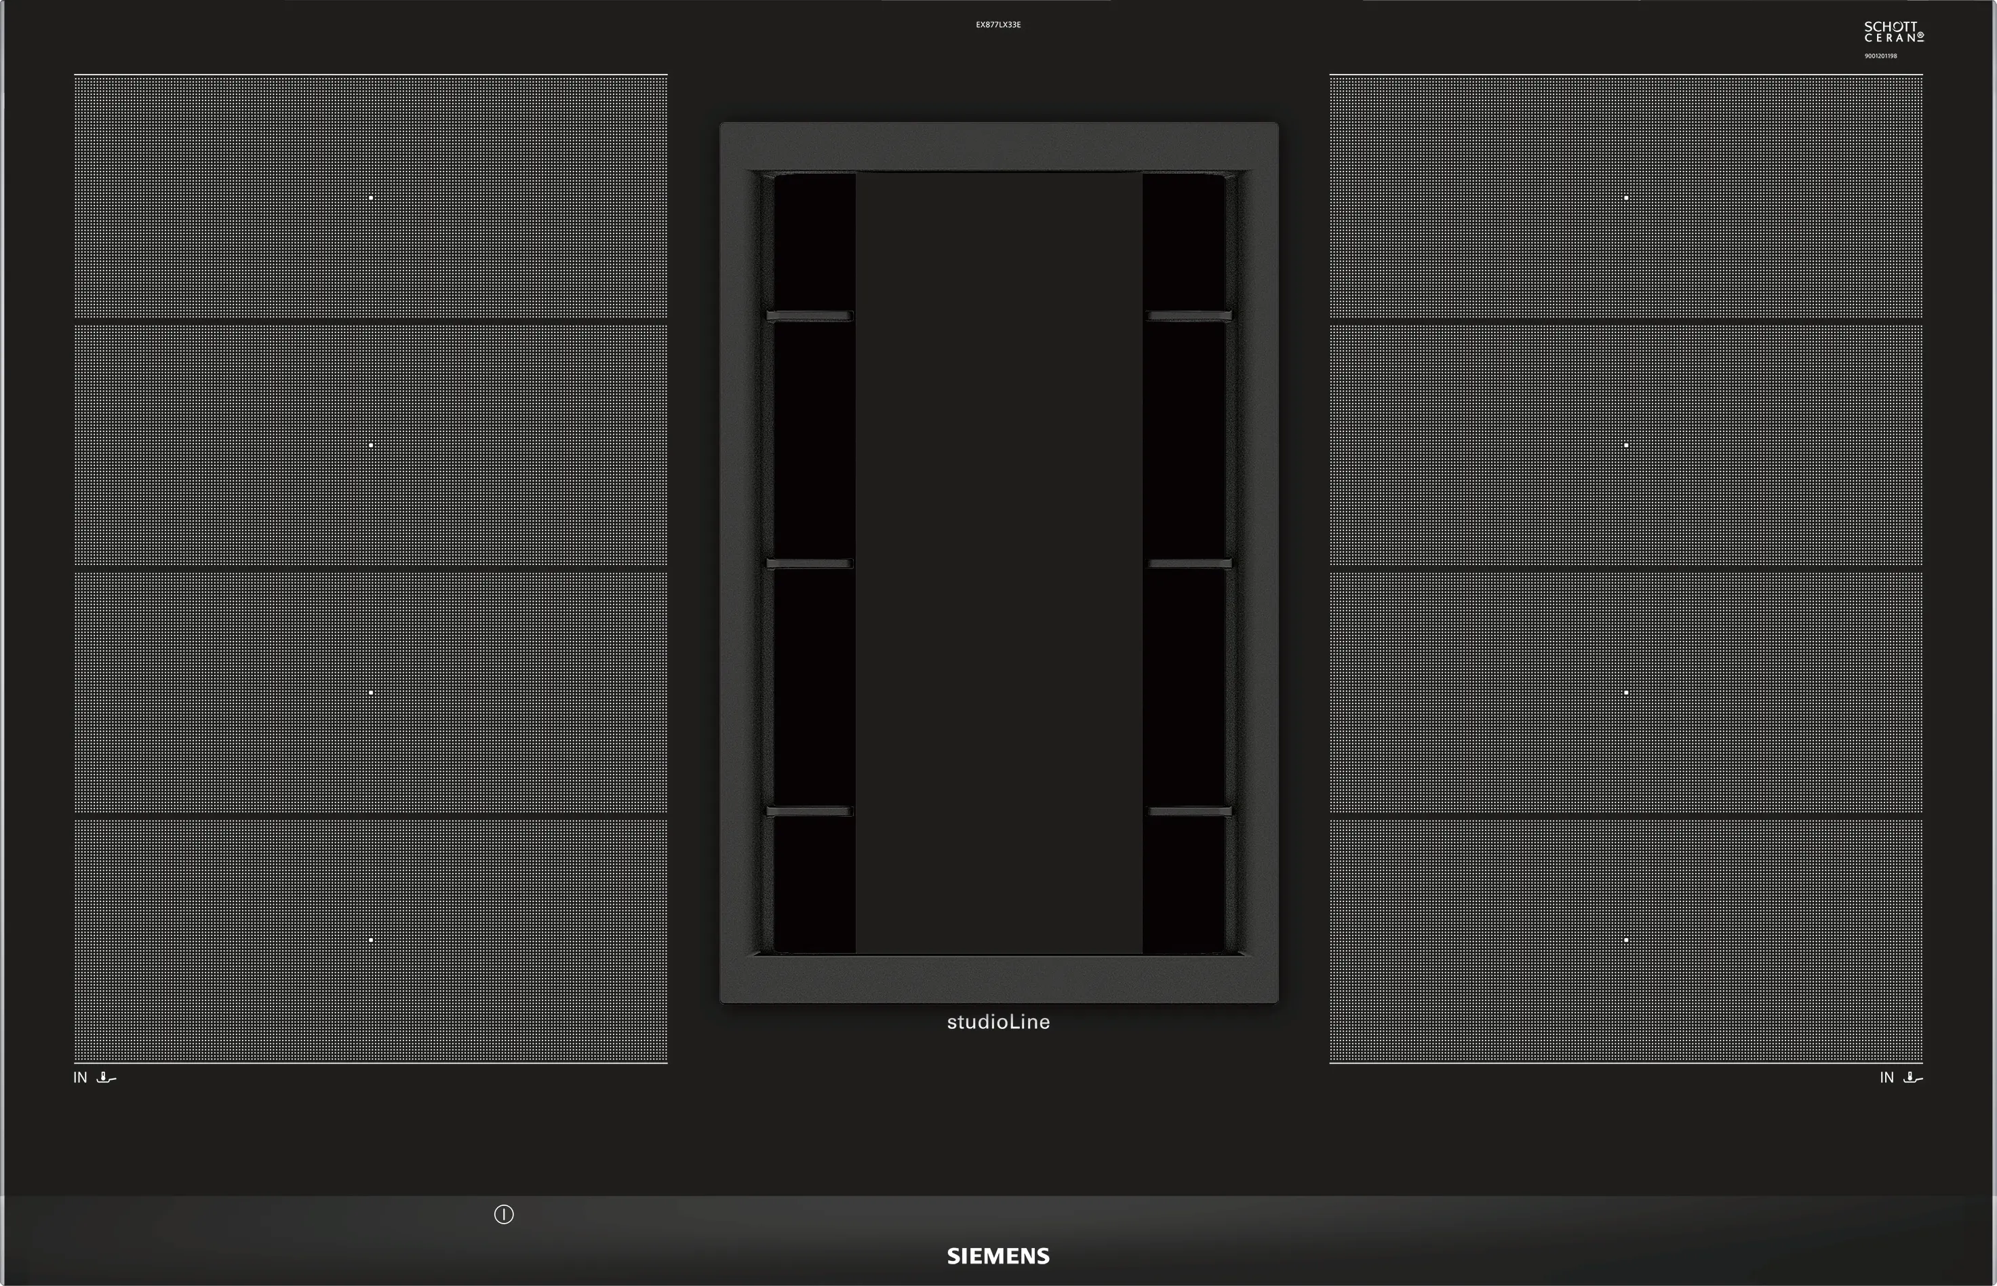
Task: Select second right cooking zone center dot
Action: (x=1625, y=445)
